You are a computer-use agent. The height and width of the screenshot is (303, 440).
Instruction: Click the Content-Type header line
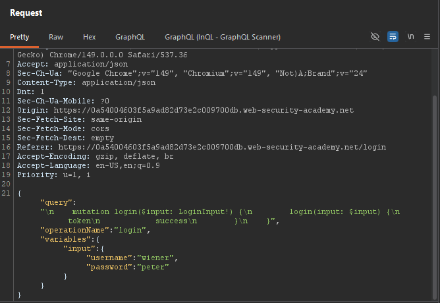(86, 82)
